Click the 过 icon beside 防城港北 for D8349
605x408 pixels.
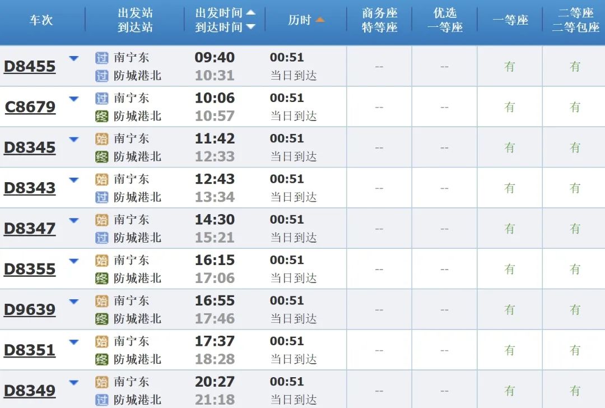[x=101, y=400]
